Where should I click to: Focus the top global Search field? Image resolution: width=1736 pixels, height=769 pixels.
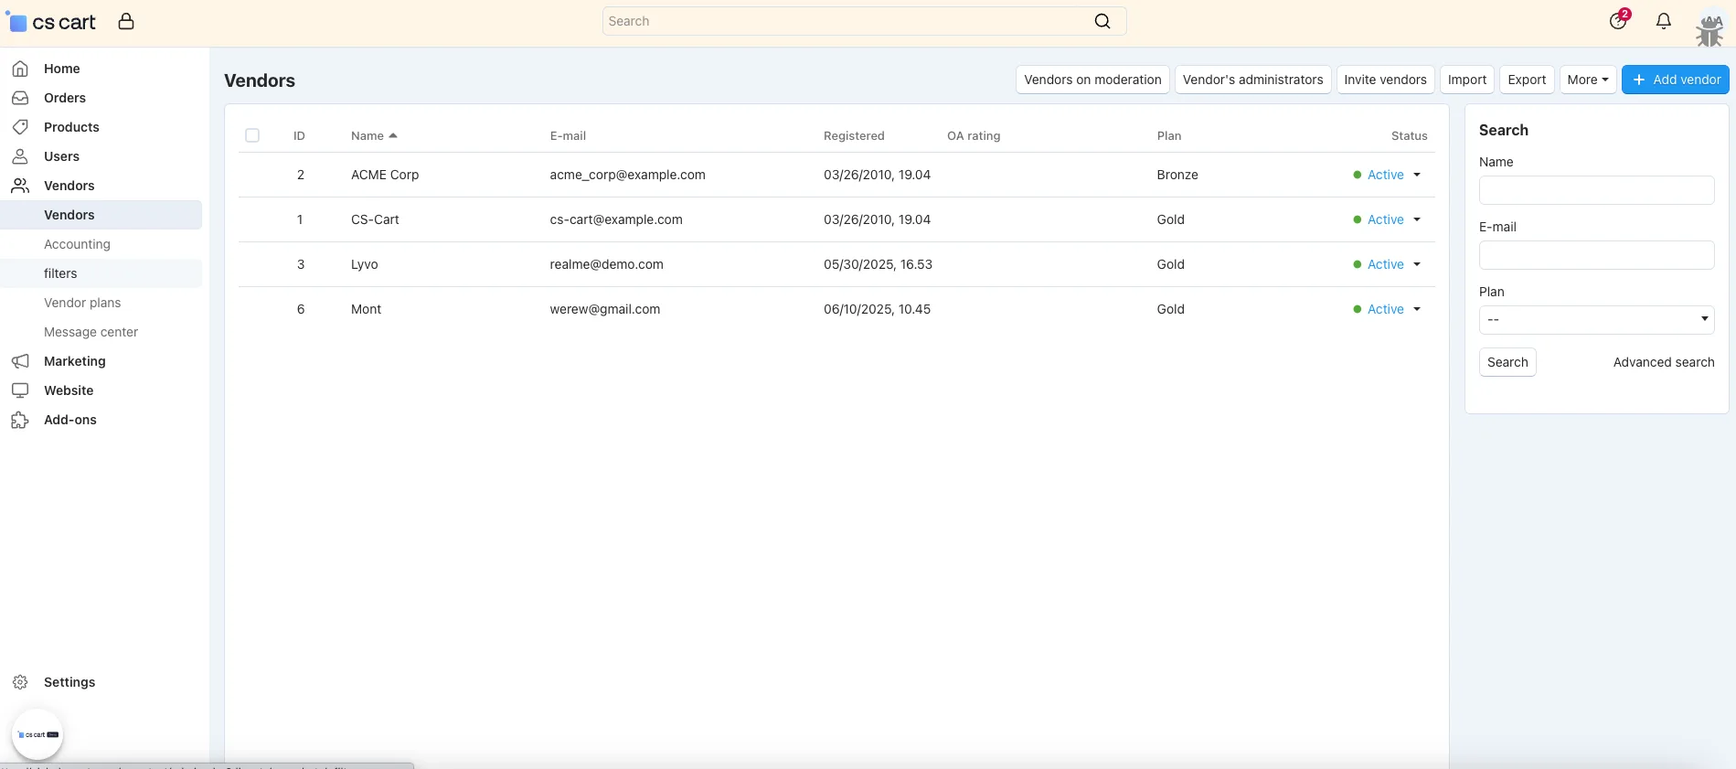coord(864,21)
